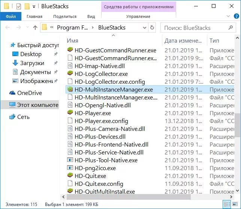Select file name HD-Plus-Devices.dll
241x209 pixels.
coord(100,136)
